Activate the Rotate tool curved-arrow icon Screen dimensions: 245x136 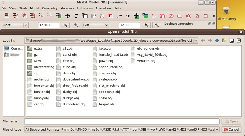click(x=76, y=16)
